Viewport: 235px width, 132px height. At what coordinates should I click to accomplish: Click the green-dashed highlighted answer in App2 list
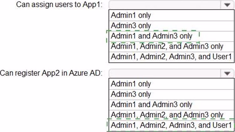point(171,125)
